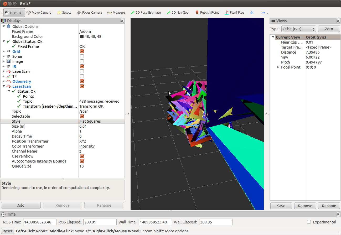341x235 pixels.
Task: Enable the TF display checkbox
Action: click(82, 76)
